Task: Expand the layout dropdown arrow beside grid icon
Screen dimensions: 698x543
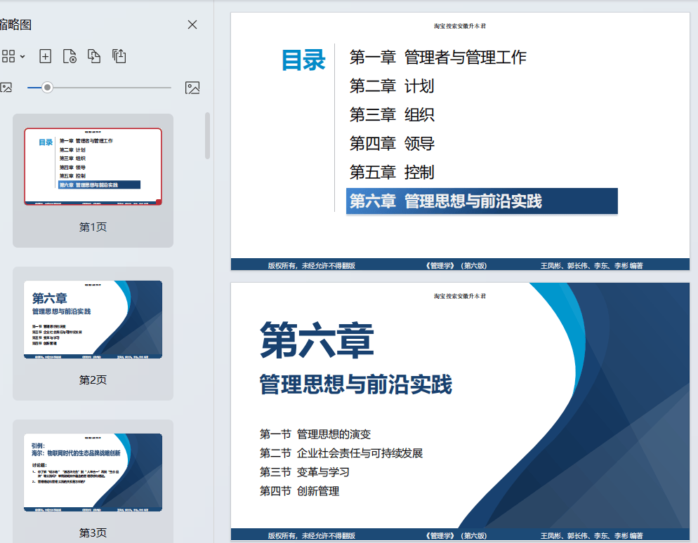Action: (x=23, y=57)
